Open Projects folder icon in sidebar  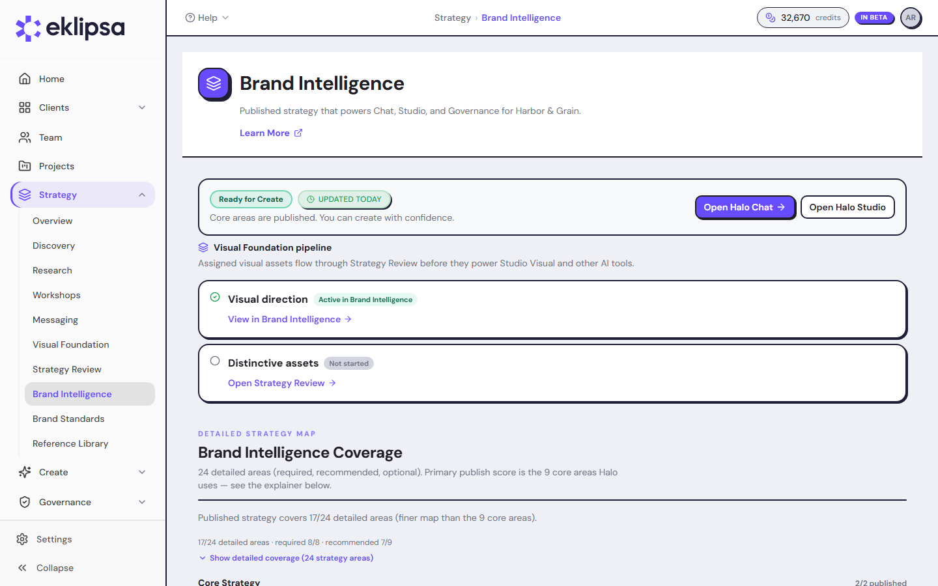(25, 166)
